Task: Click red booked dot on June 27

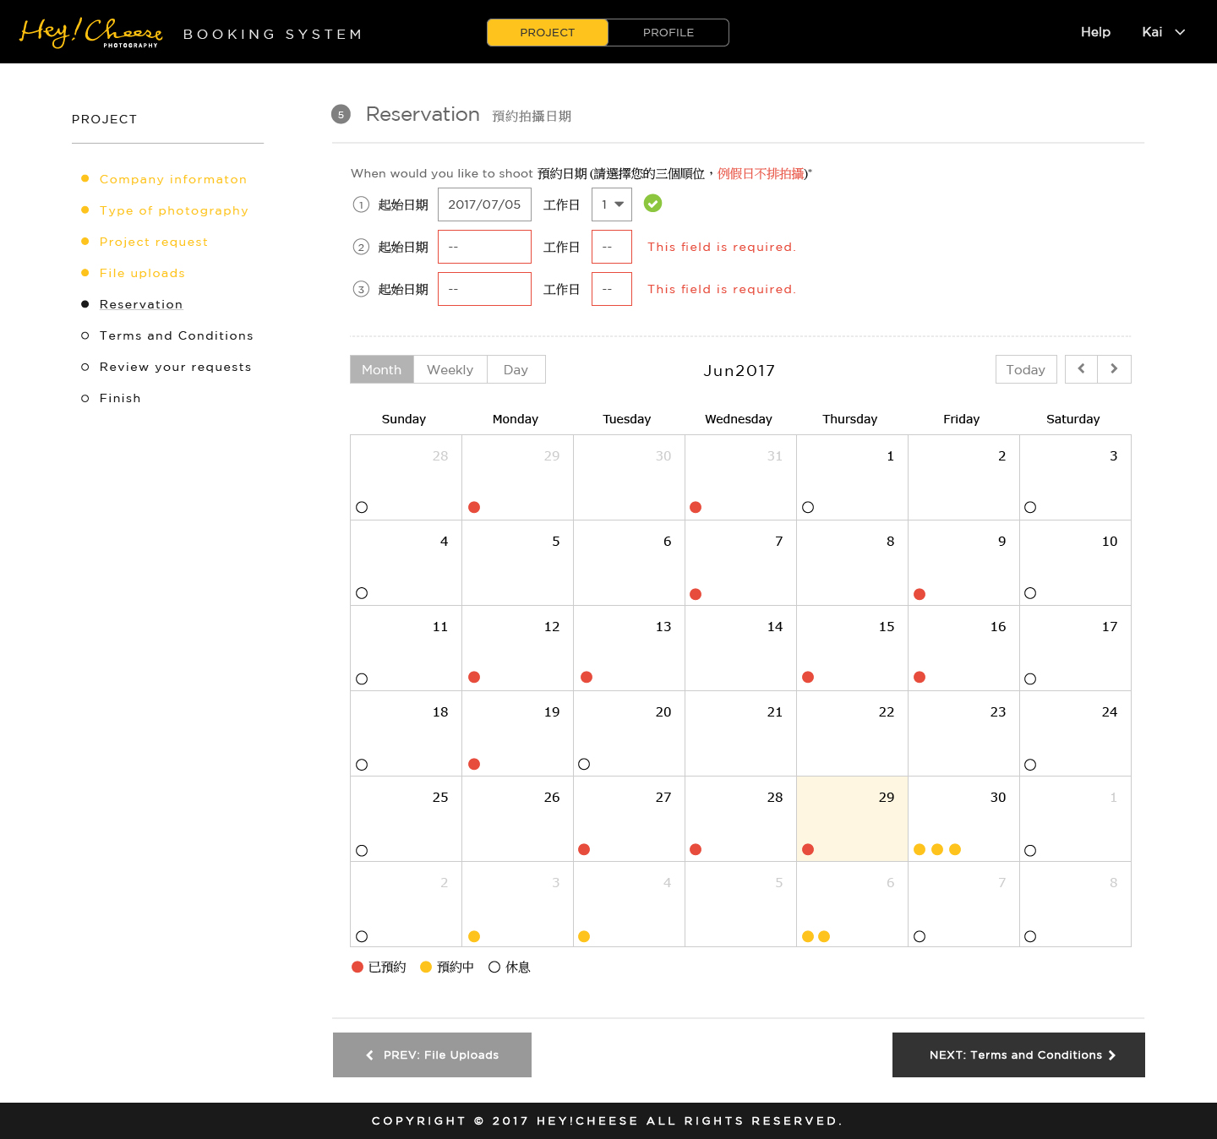Action: (584, 849)
